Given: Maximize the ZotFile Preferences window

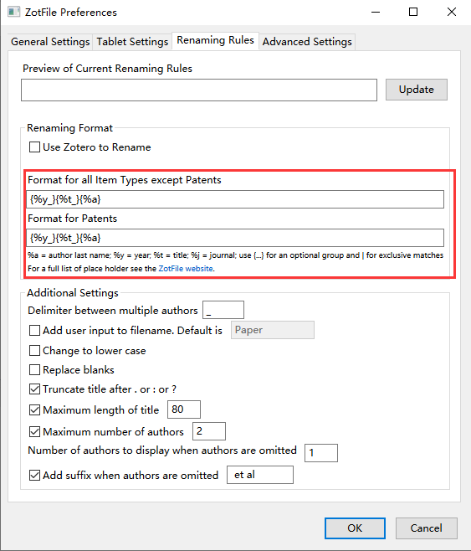Looking at the screenshot, I should click(413, 12).
